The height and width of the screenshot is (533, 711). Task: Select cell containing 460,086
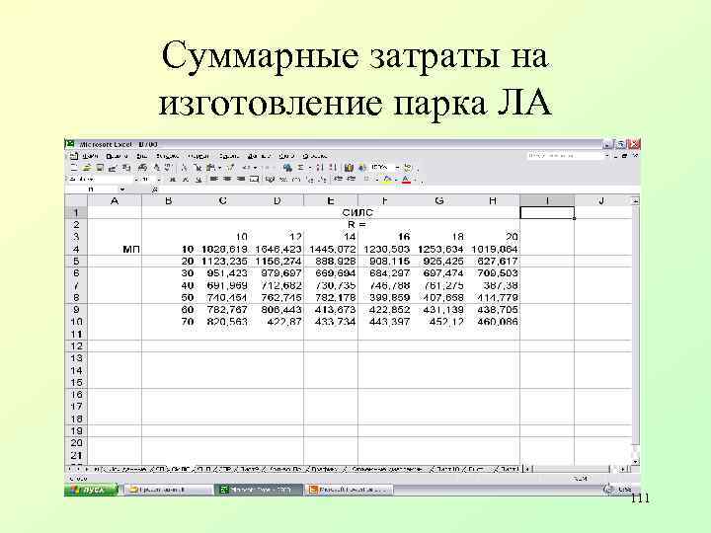tap(493, 322)
